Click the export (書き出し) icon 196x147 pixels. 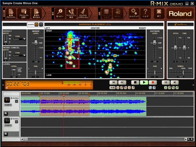click(x=118, y=14)
